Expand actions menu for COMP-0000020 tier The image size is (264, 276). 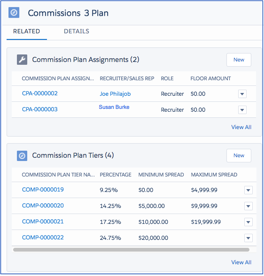(x=248, y=206)
